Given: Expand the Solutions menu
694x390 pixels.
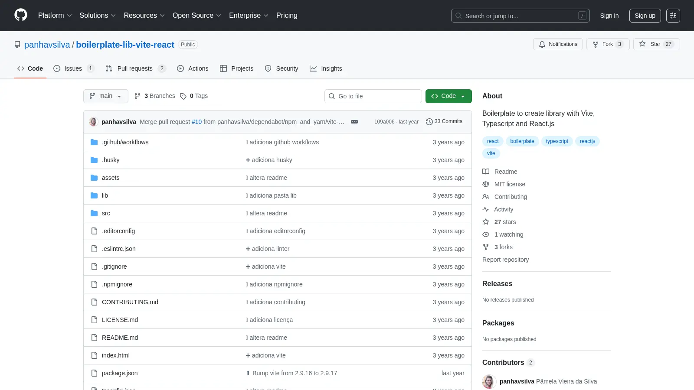Looking at the screenshot, I should point(98,16).
